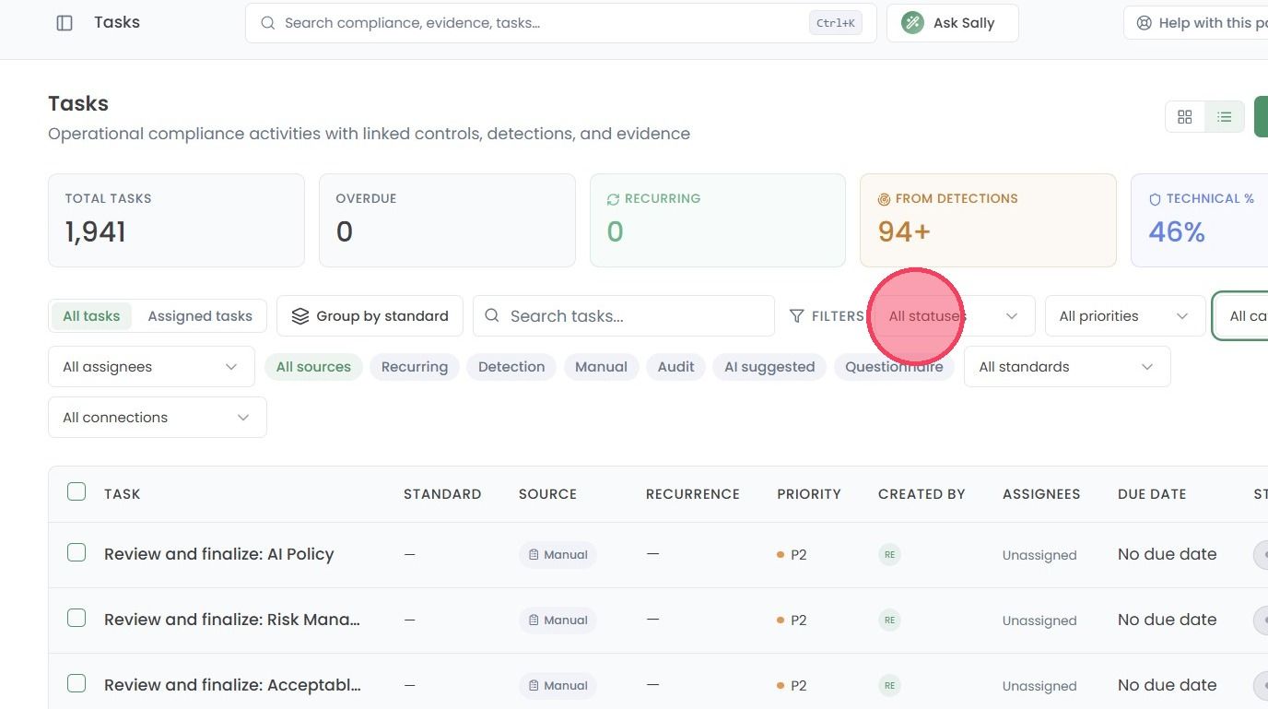The image size is (1268, 709).
Task: Click No due date in Acceptabl… row
Action: point(1167,685)
